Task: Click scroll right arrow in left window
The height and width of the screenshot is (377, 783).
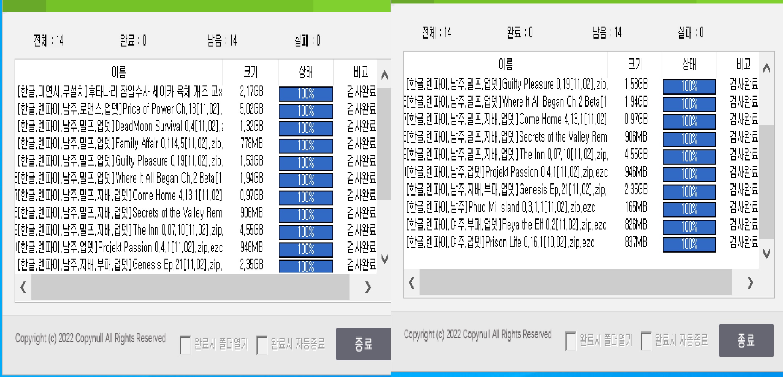Action: [368, 287]
